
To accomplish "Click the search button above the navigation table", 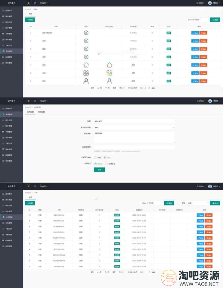I will 215,20.
